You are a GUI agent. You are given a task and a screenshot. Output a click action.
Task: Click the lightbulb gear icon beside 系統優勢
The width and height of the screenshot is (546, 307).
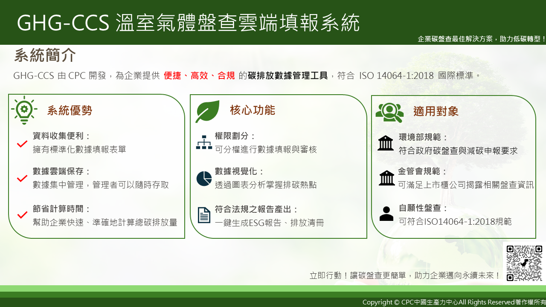tap(24, 110)
